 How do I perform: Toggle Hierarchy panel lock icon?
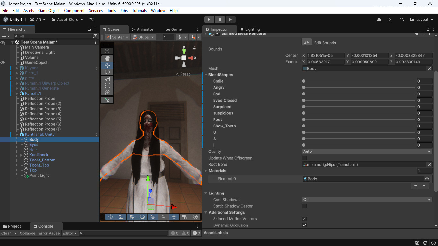[89, 29]
